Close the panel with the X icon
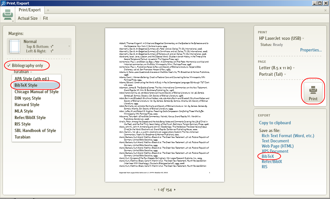330x199 pixels. [x=325, y=10]
